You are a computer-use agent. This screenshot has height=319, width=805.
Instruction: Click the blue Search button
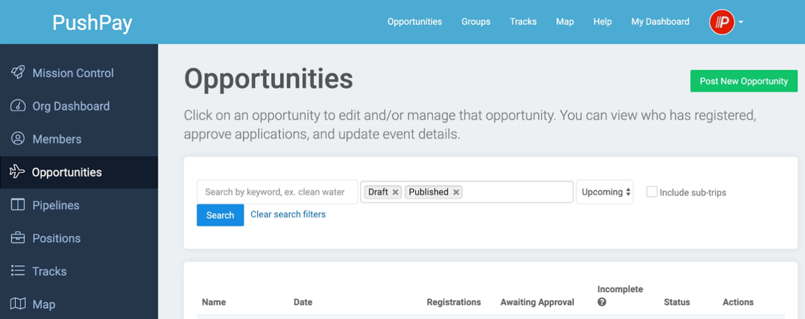click(220, 215)
